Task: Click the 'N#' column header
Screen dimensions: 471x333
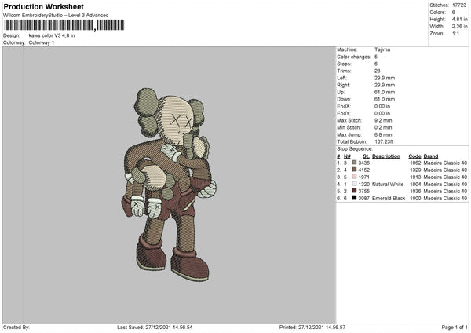Action: [x=347, y=156]
